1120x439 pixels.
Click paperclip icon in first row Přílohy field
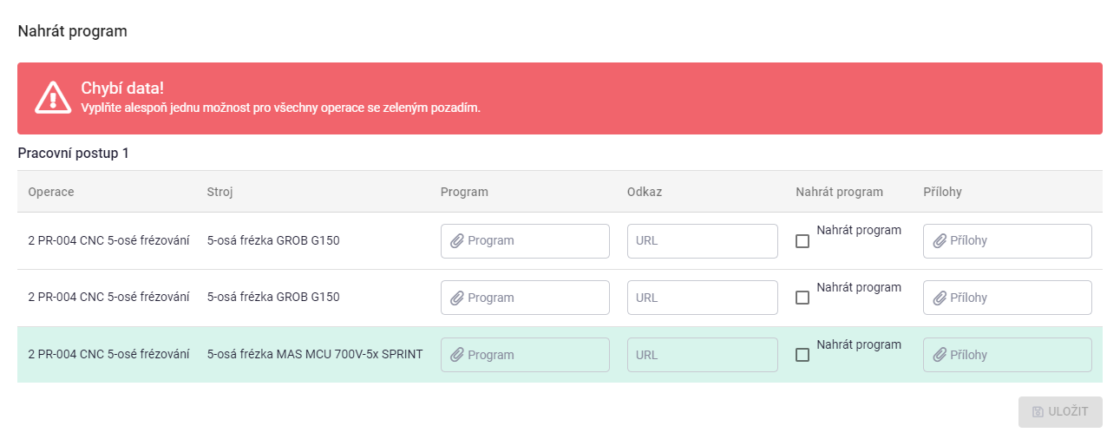(x=940, y=241)
